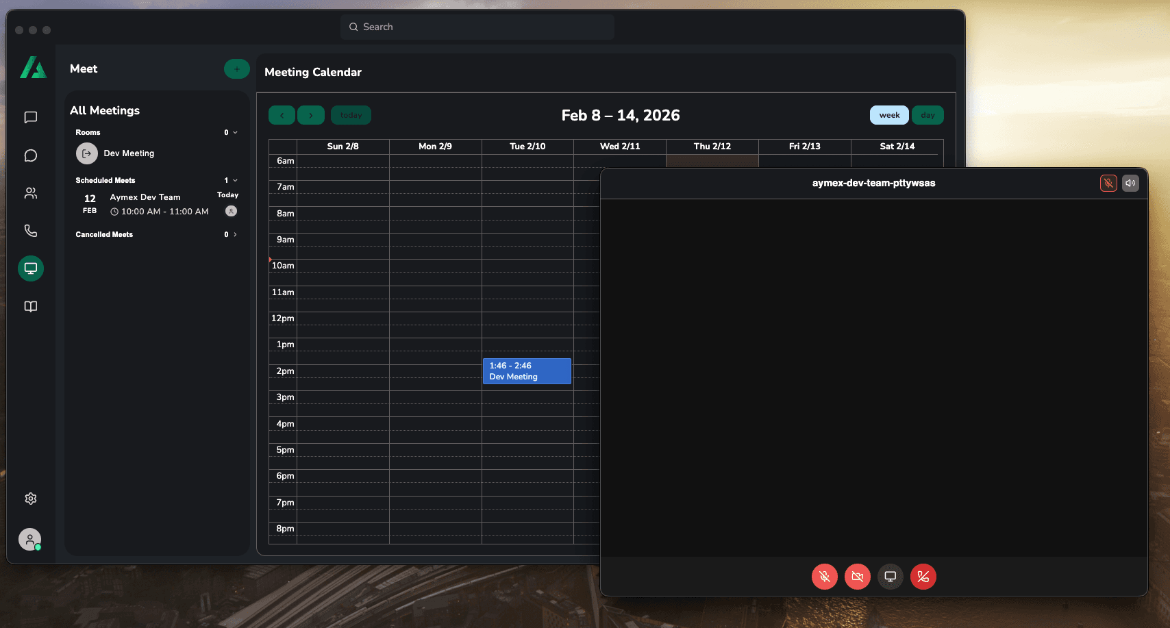Click the aymex-dev-team-pttywsas call title
1170x628 pixels.
click(873, 183)
